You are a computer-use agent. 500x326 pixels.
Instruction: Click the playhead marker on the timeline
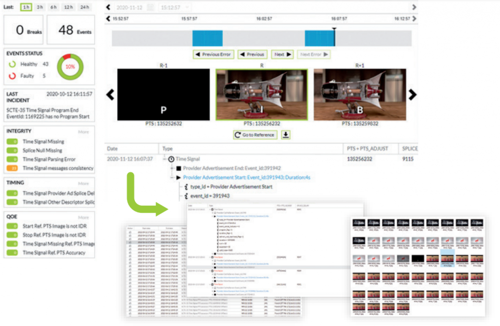334,30
